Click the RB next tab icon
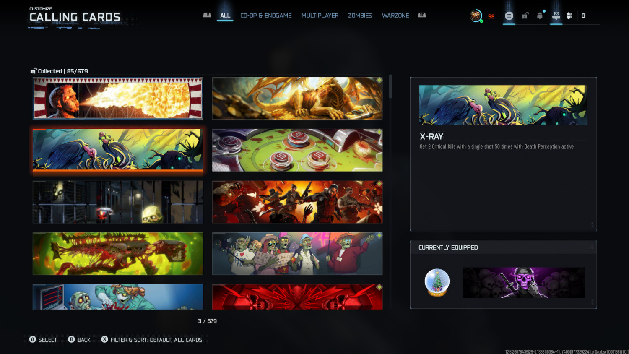Screen dimensions: 629x354 coord(422,15)
